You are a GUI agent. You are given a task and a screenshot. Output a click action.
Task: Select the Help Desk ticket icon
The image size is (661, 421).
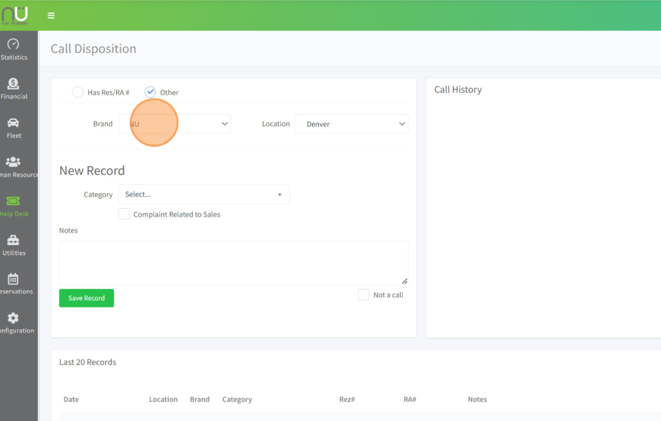click(13, 201)
